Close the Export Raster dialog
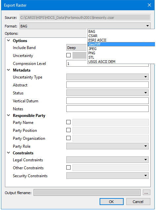 point(149,5)
